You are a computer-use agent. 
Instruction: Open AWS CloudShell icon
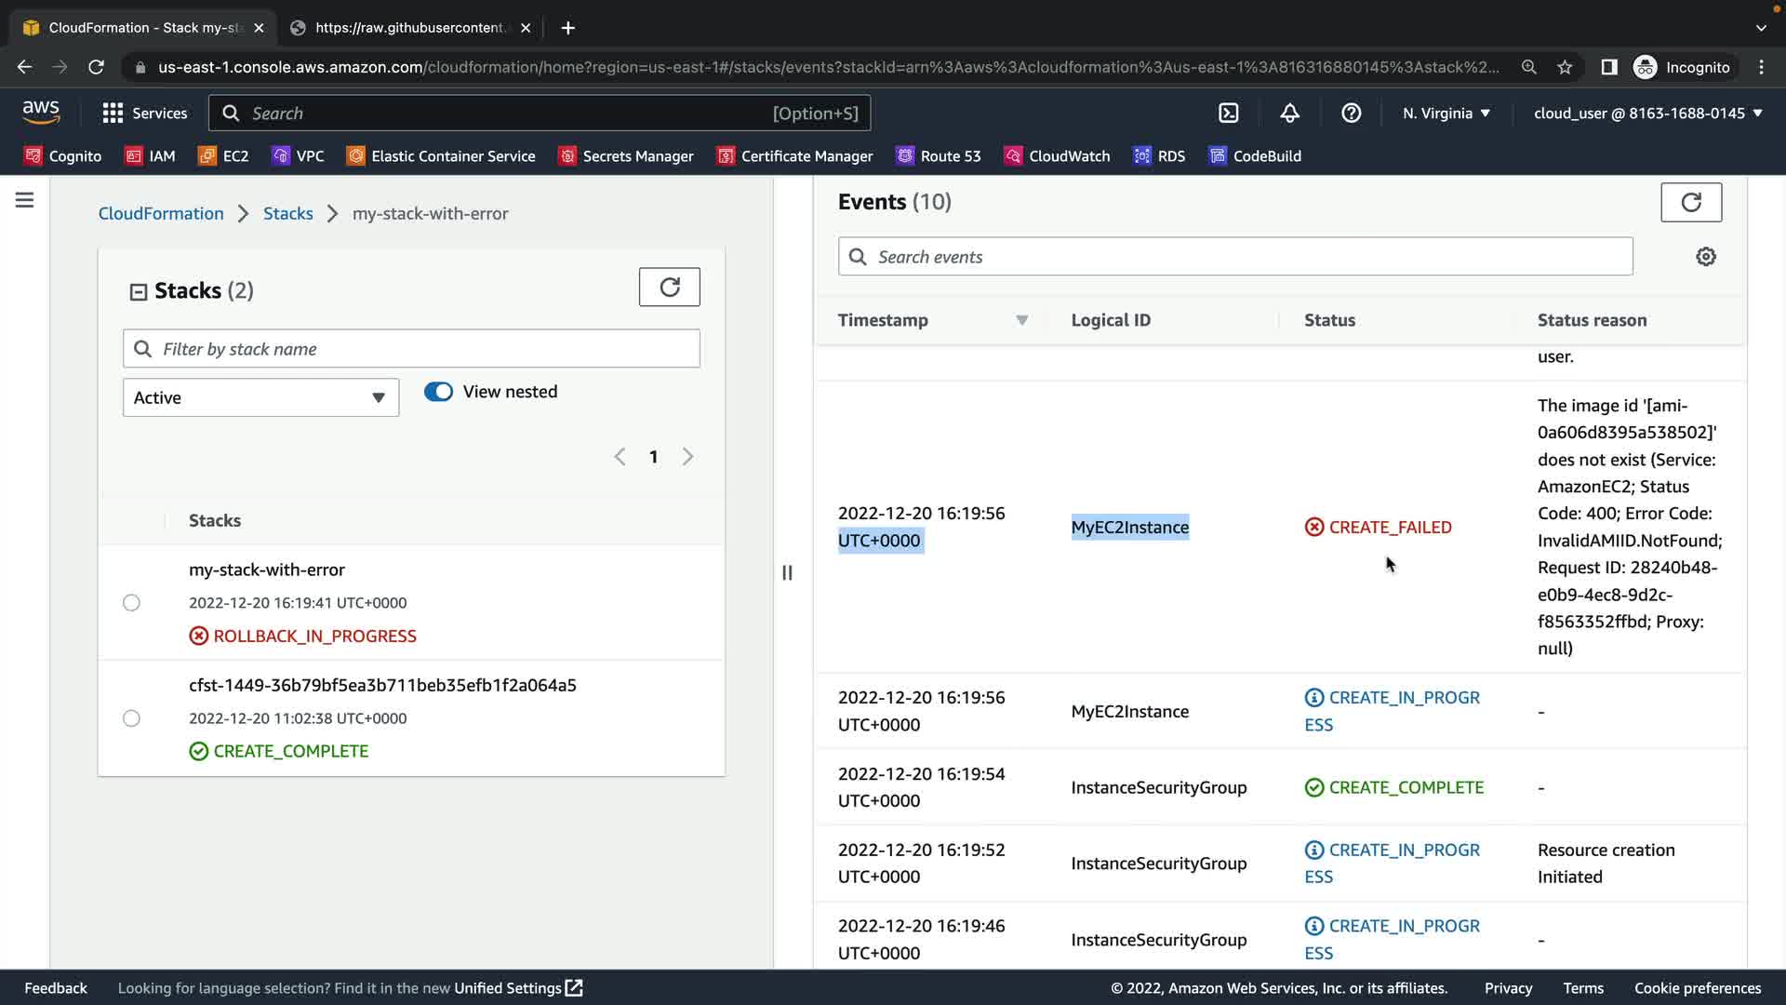(1229, 113)
